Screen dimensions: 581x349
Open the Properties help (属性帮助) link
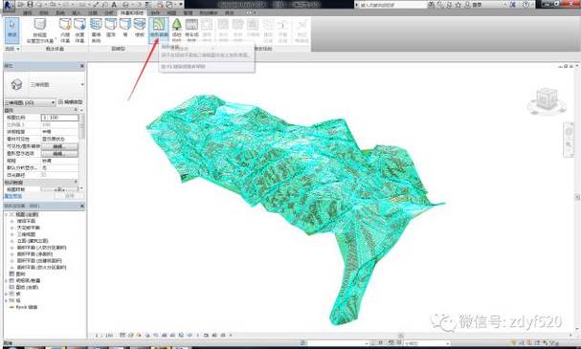click(13, 196)
